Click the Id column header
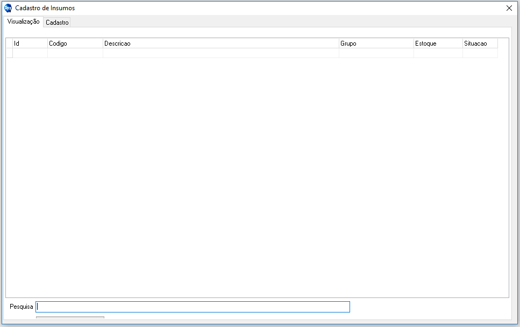 coord(30,43)
